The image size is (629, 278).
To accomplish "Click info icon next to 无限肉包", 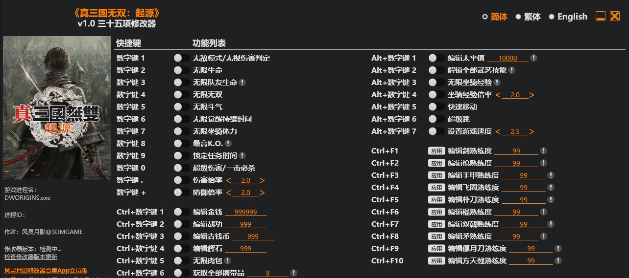I will (x=228, y=261).
